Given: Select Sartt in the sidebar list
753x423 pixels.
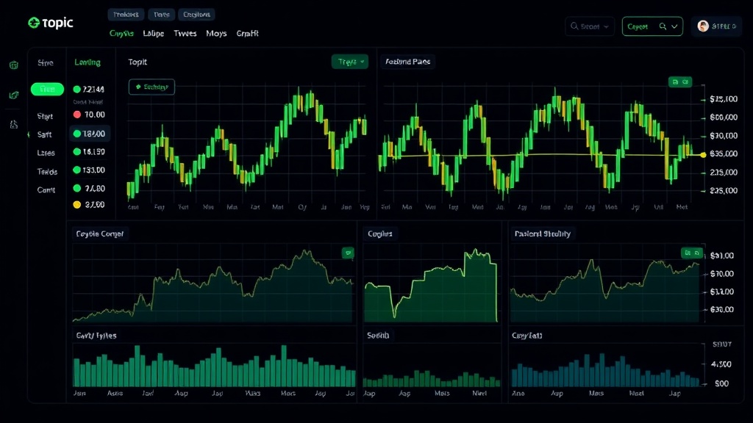Looking at the screenshot, I should point(44,134).
